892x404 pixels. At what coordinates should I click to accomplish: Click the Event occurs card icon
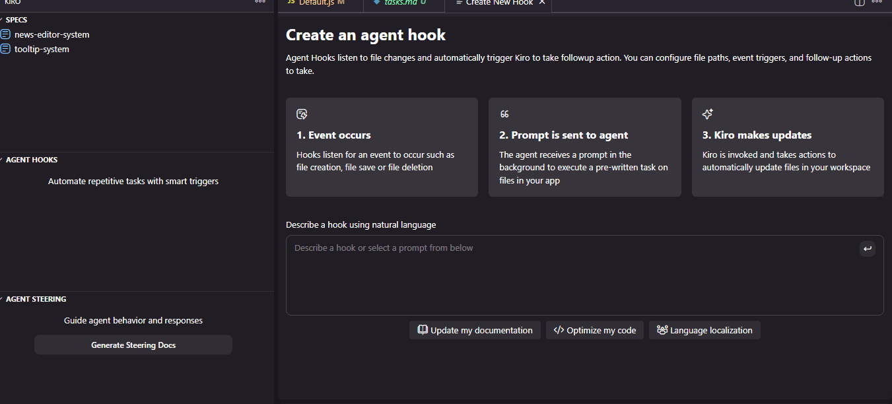302,114
